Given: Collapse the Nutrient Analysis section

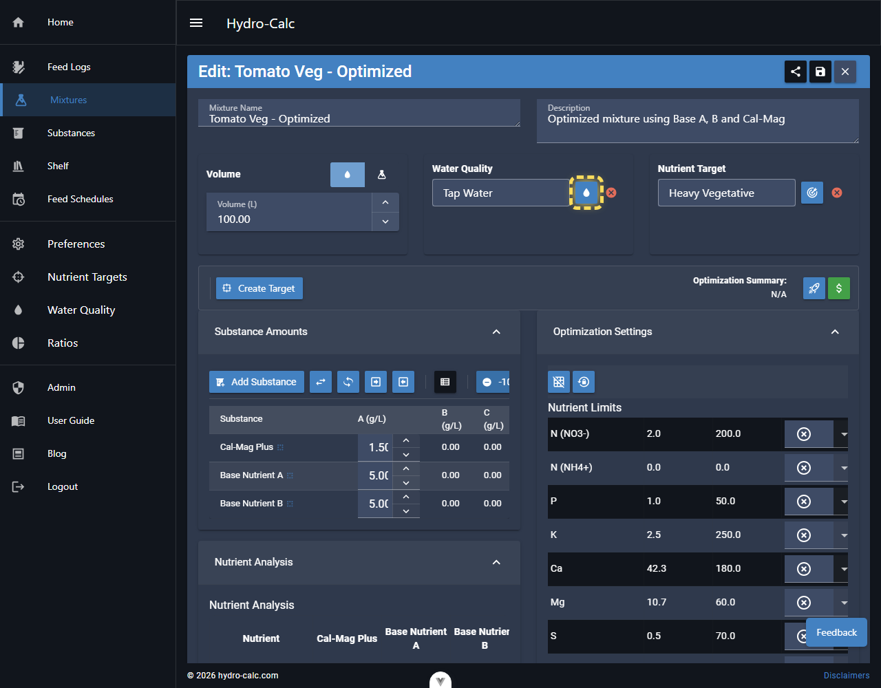Looking at the screenshot, I should (x=496, y=562).
